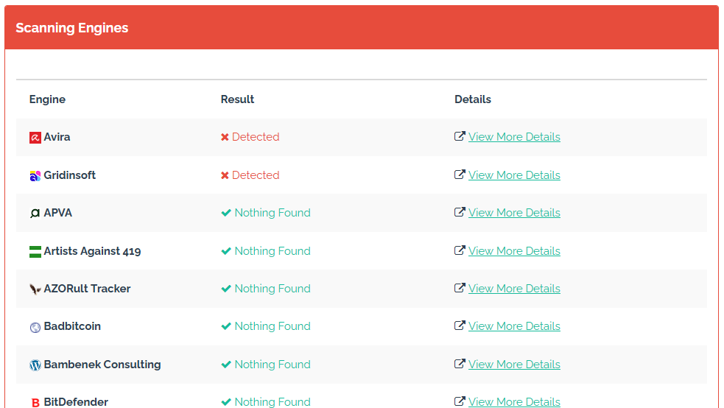The width and height of the screenshot is (724, 408).
Task: Click external link icon in Artists Against 419 row
Action: tap(460, 250)
